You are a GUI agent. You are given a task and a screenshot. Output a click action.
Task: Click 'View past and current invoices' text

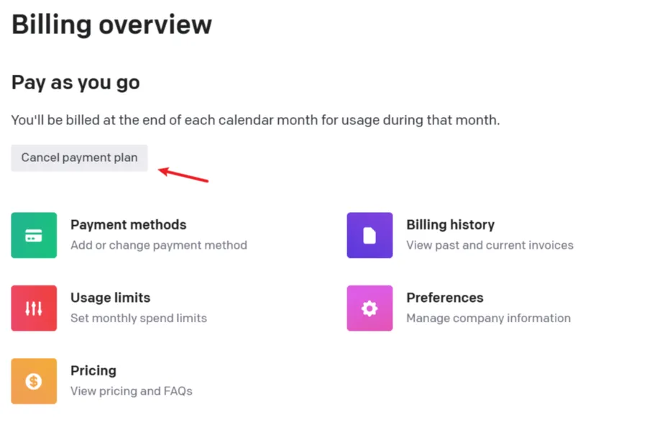point(490,245)
